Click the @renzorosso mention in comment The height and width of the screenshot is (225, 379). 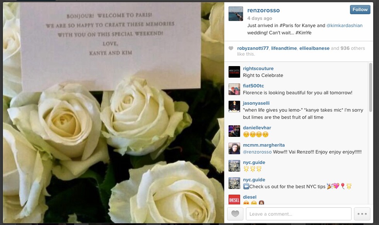[257, 152]
